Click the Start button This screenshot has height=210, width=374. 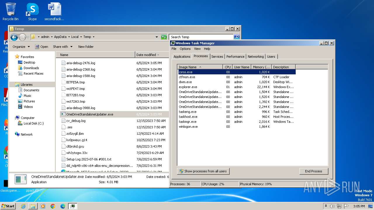pos(8,206)
